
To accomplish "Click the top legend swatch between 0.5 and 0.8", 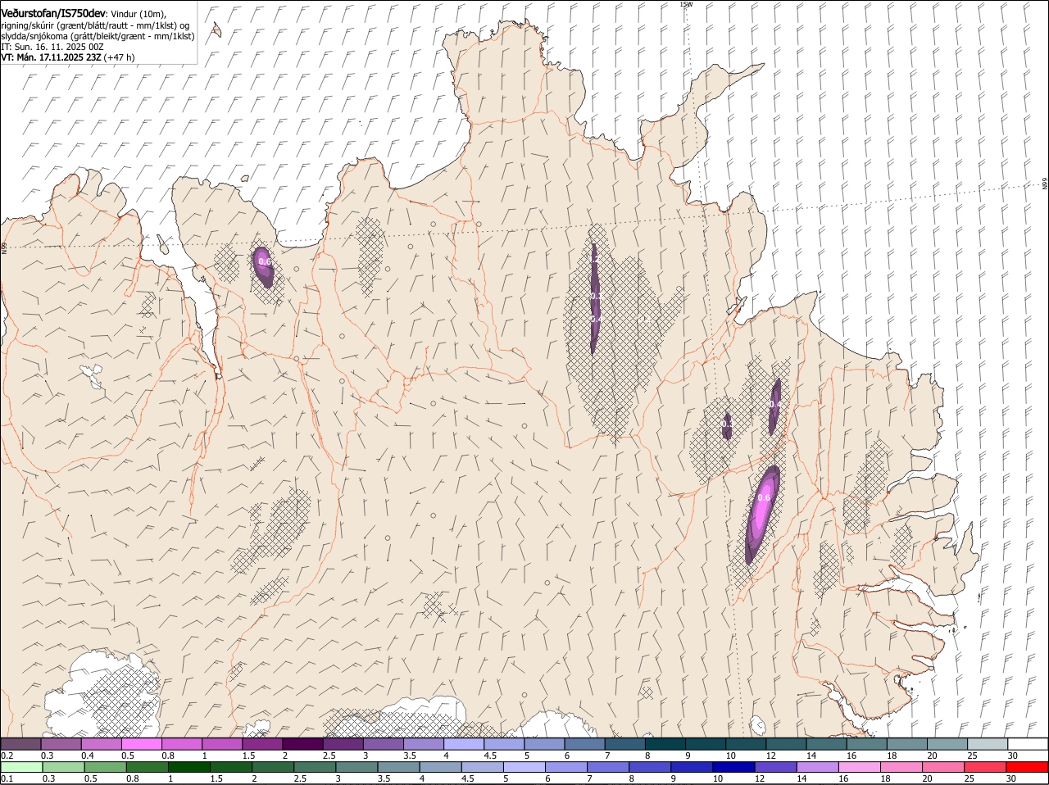I will tap(141, 744).
